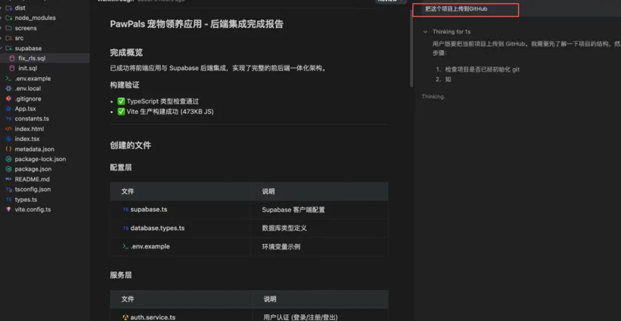Click the HTML icon beside index.html
The image size is (621, 321).
tap(8, 129)
